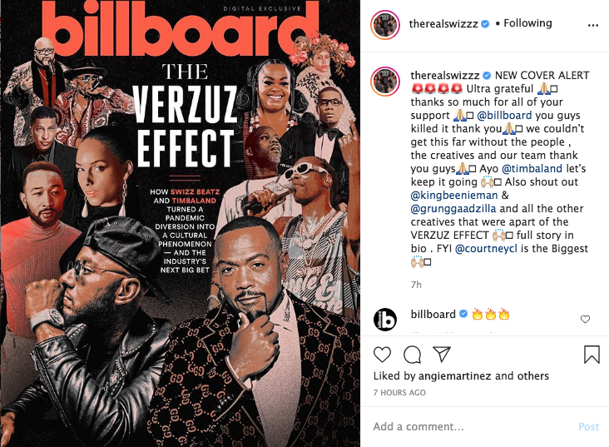Open the three-dot more options menu
The width and height of the screenshot is (609, 447).
point(593,25)
